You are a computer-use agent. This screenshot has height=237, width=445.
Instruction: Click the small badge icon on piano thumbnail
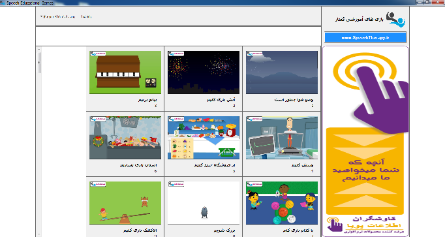(98, 54)
